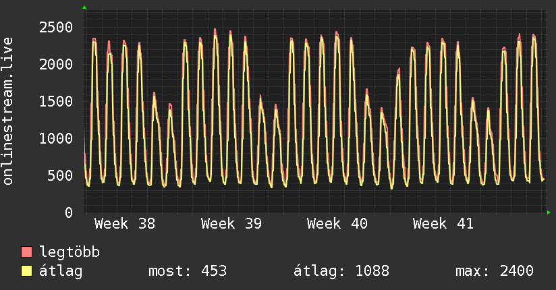Click the Week 41 axis label

pyautogui.click(x=443, y=224)
